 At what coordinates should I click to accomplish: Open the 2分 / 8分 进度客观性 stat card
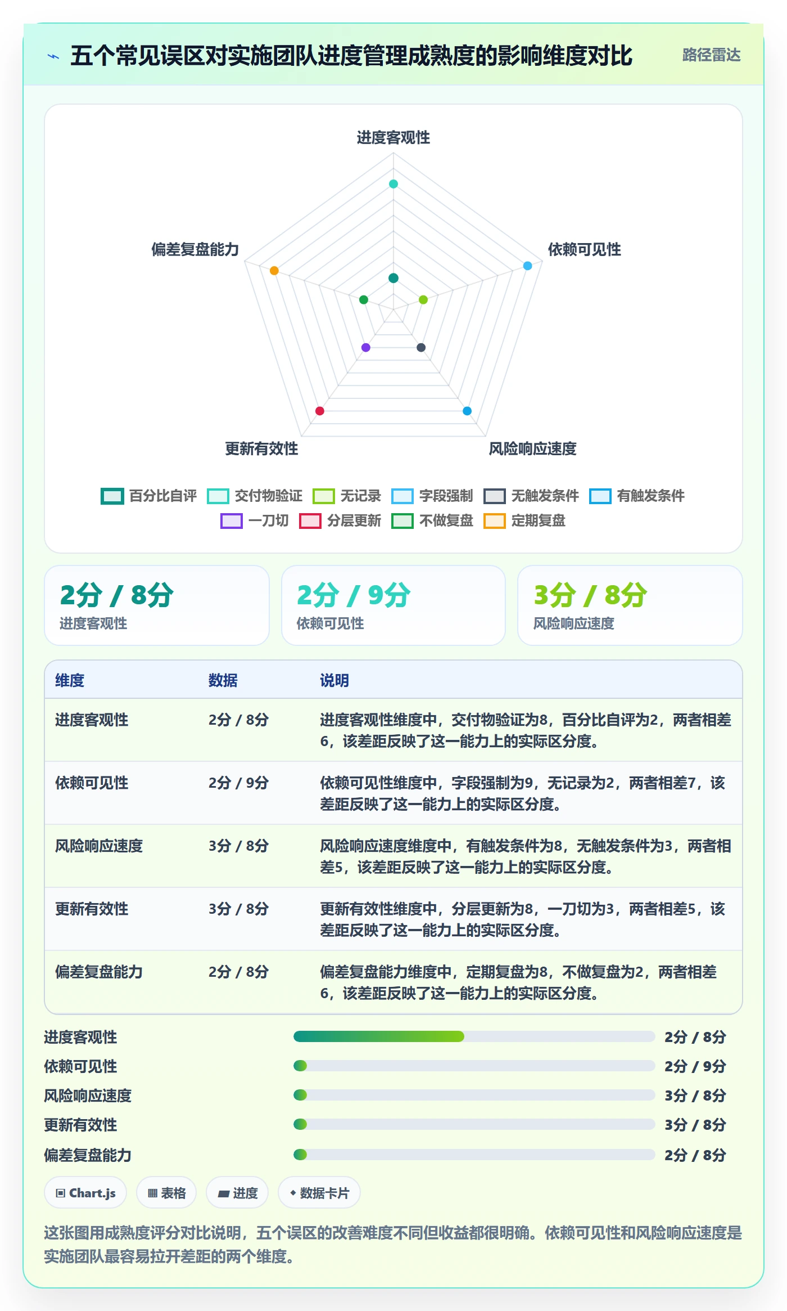(157, 605)
